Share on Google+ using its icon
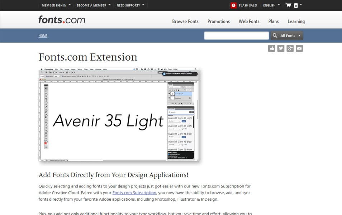Screen dimensions: 342x215 [x=290, y=48]
